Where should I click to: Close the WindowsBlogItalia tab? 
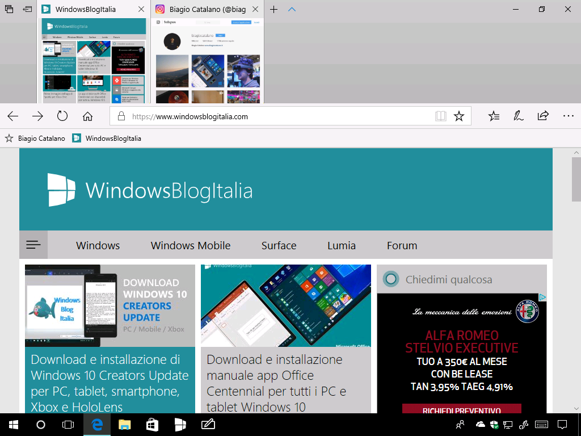pos(141,9)
